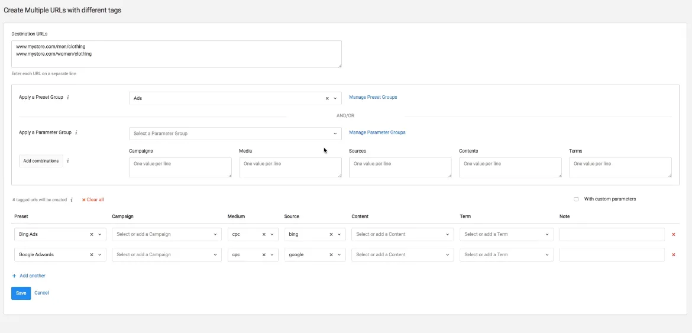The image size is (692, 333).
Task: Enable With custom parameters checkbox
Action: 576,199
